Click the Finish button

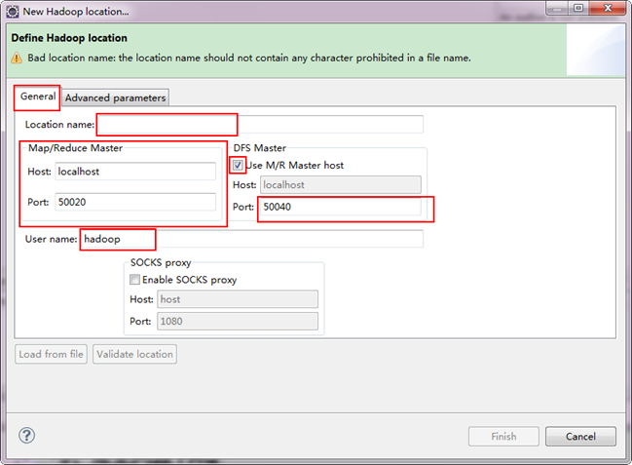pos(503,437)
